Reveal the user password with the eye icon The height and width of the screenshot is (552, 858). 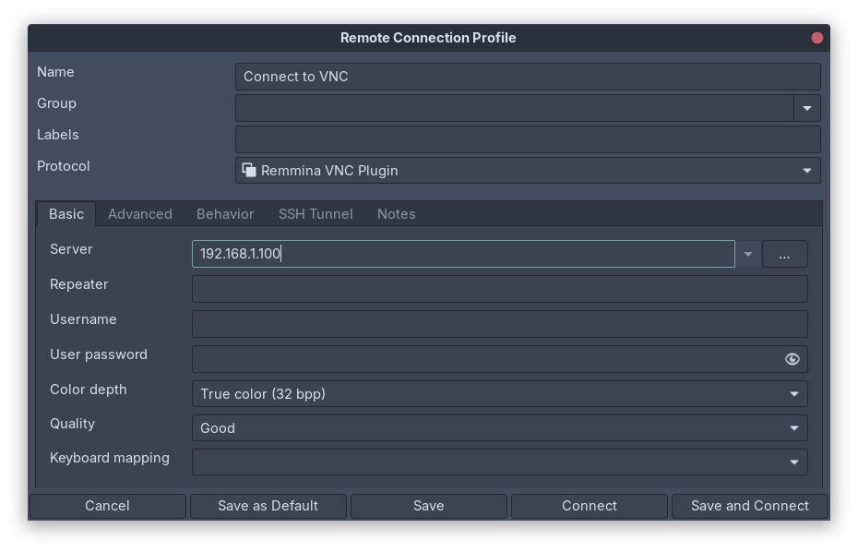pyautogui.click(x=792, y=359)
